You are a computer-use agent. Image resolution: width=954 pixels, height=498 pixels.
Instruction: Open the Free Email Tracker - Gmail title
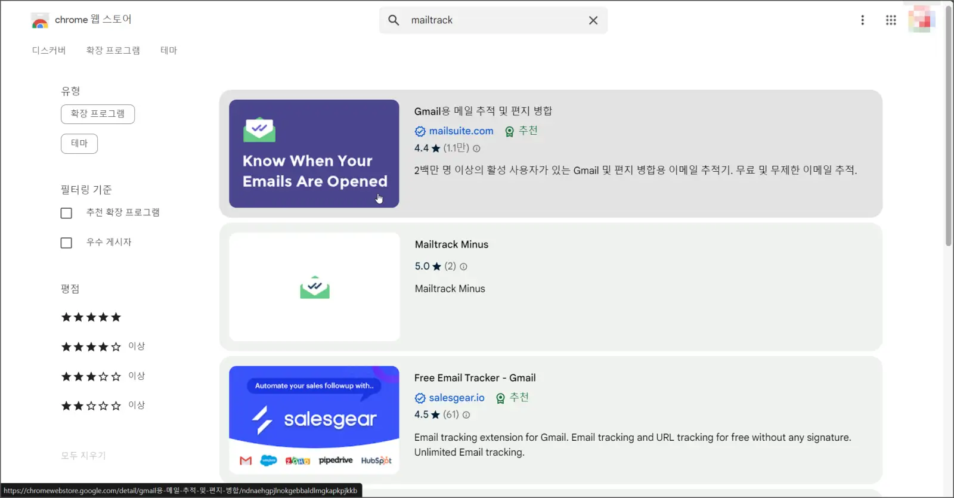pyautogui.click(x=475, y=378)
